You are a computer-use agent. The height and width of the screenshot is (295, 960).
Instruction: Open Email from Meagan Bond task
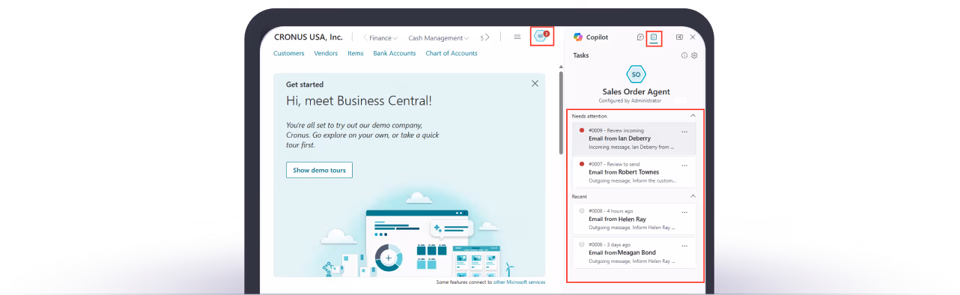634,252
